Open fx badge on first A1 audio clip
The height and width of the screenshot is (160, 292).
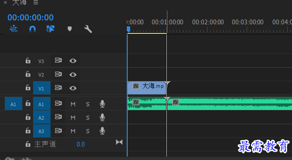[136, 102]
